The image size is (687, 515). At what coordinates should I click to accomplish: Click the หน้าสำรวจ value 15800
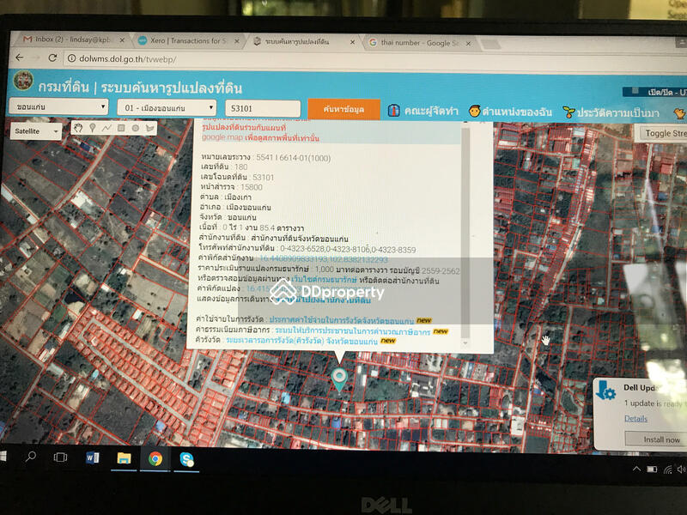[252, 187]
